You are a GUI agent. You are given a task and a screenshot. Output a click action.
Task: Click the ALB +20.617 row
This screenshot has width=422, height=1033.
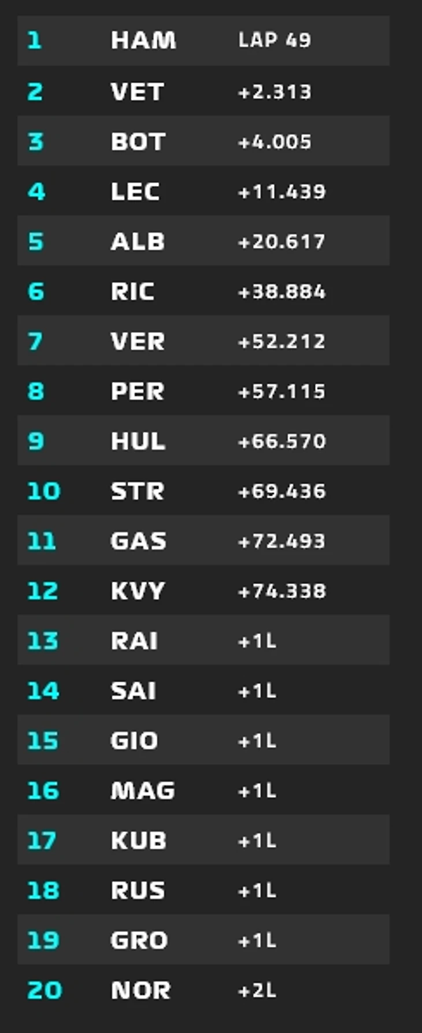203,241
